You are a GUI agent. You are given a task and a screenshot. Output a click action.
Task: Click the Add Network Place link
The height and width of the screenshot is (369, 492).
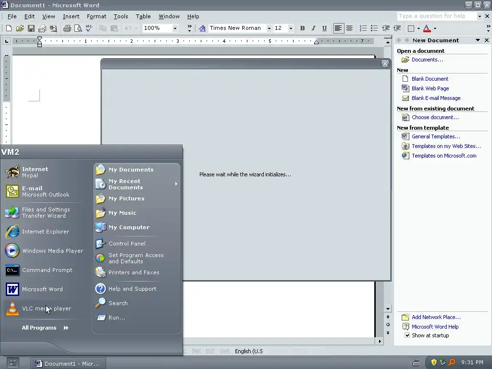tap(436, 317)
